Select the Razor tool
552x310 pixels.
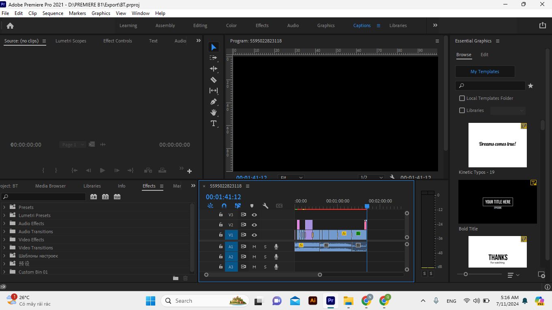[214, 80]
